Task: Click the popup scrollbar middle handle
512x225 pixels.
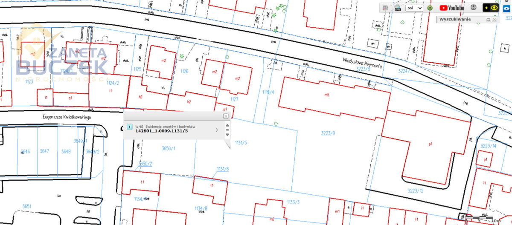Action: [x=227, y=130]
